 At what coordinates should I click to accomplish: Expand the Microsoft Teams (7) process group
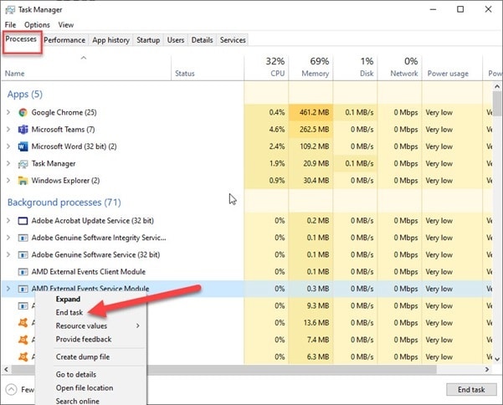(8, 129)
